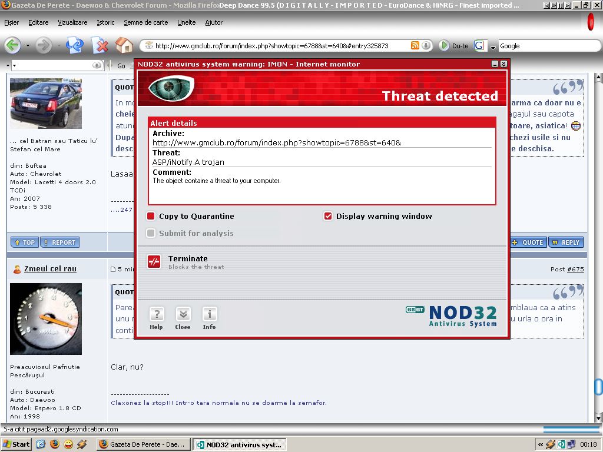Open the NOD32 Info icon
The width and height of the screenshot is (603, 452).
click(x=210, y=314)
